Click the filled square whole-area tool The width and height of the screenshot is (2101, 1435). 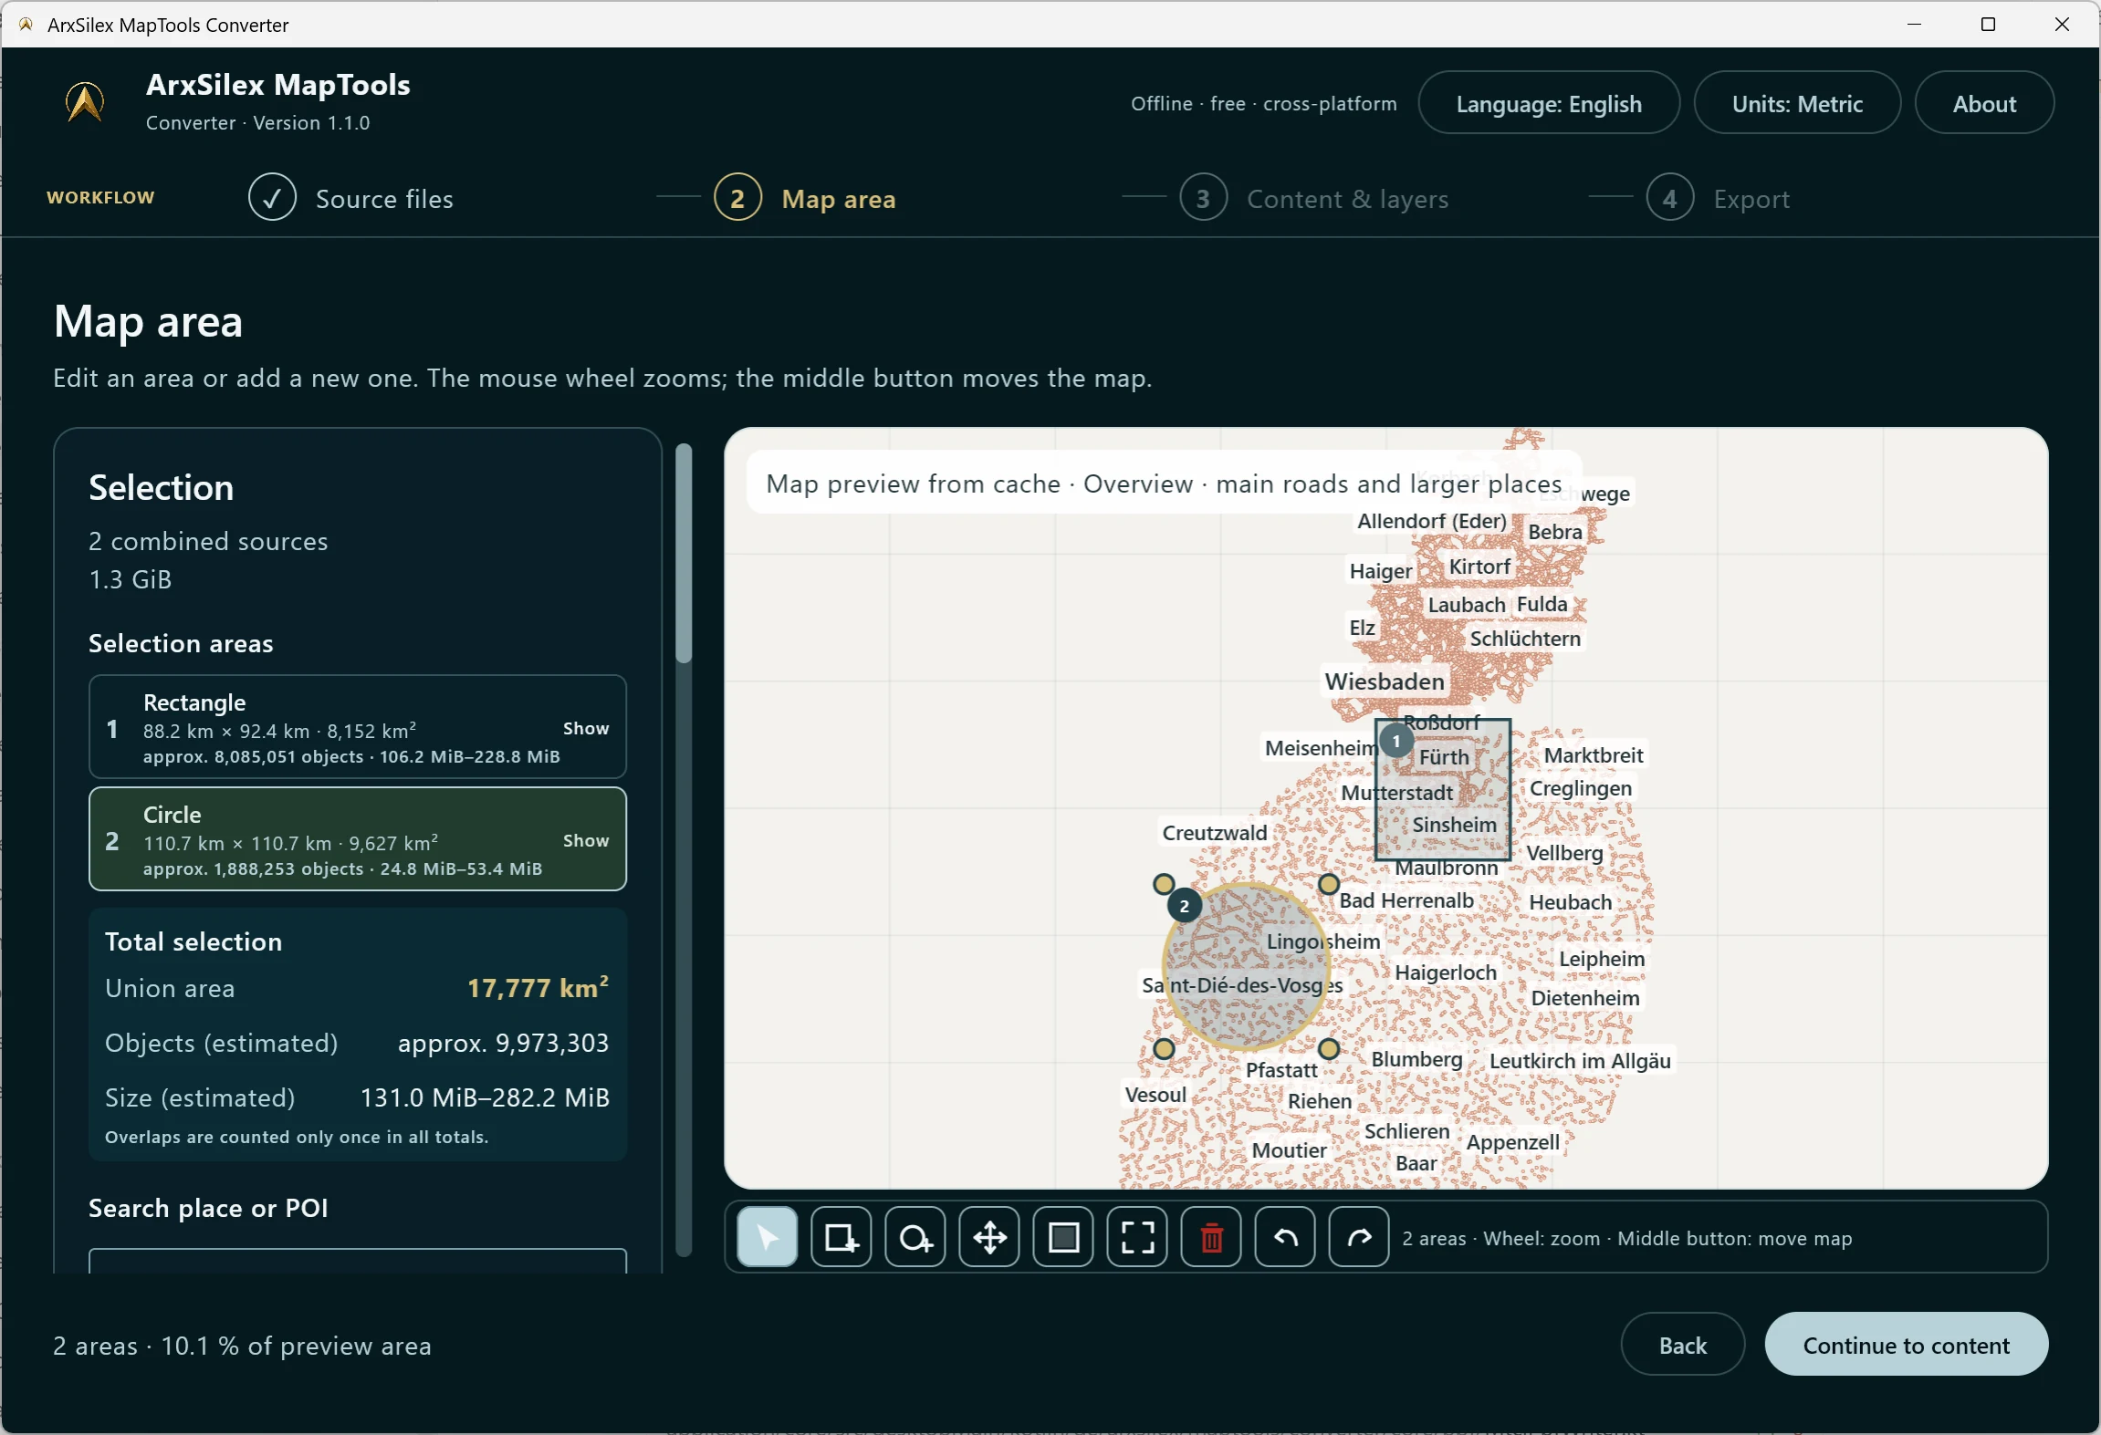pyautogui.click(x=1063, y=1238)
